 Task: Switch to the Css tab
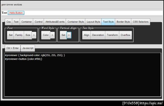(8, 22)
